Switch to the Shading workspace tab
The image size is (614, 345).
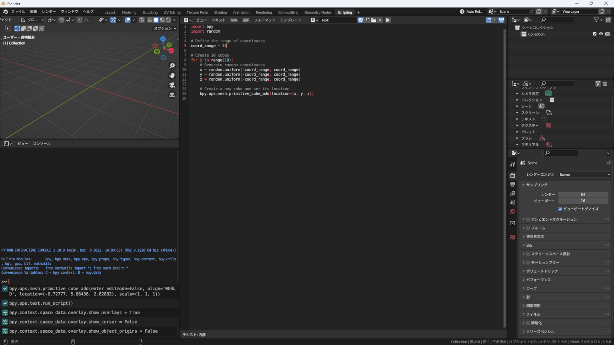pyautogui.click(x=220, y=12)
